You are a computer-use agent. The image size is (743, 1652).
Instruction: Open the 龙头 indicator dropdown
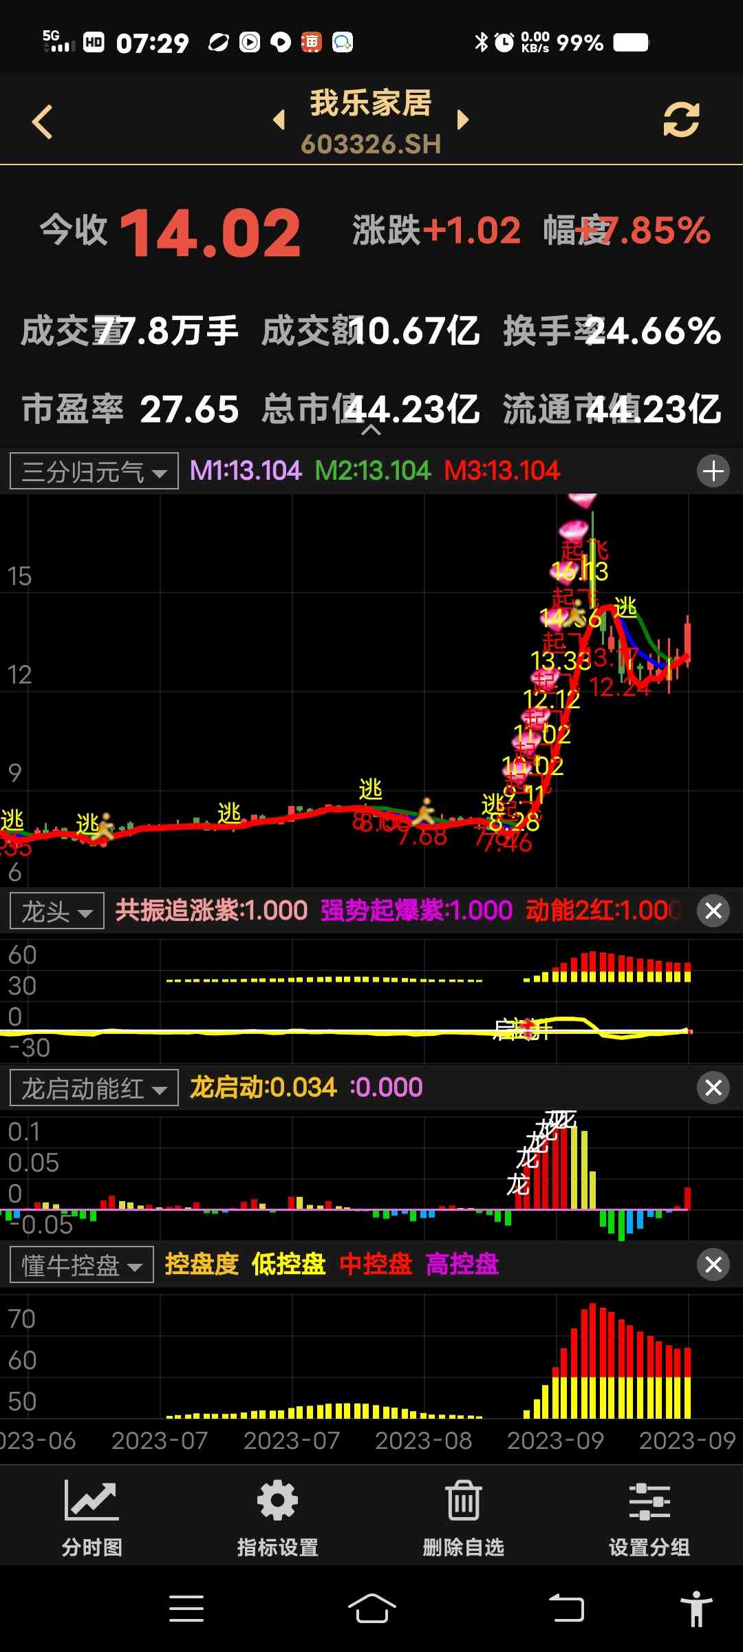[57, 911]
